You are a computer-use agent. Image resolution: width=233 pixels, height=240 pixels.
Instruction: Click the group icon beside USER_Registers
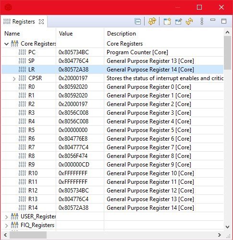pos(14,216)
